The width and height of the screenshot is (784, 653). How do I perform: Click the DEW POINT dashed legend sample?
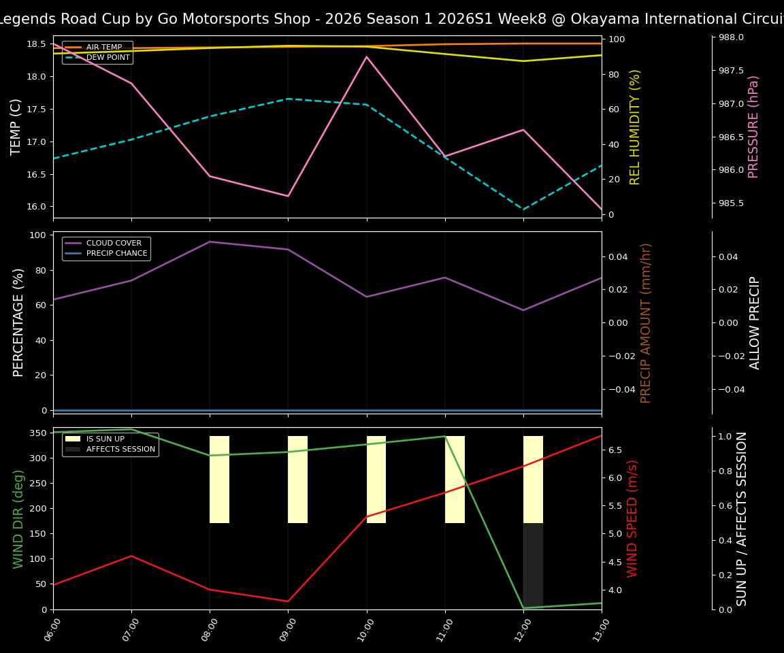71,58
